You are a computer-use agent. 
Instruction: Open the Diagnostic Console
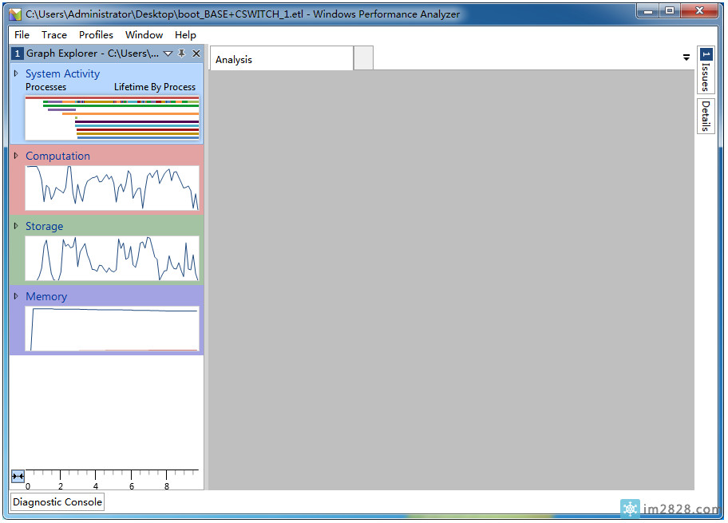coord(57,502)
